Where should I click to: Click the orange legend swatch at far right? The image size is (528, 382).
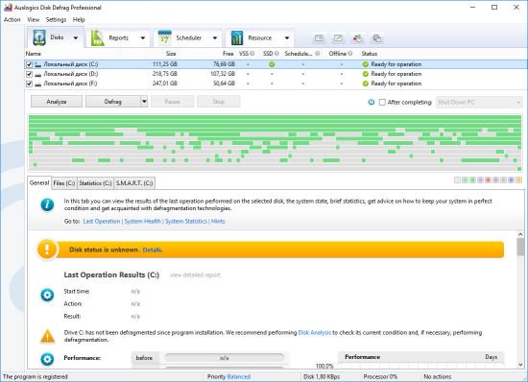point(518,180)
